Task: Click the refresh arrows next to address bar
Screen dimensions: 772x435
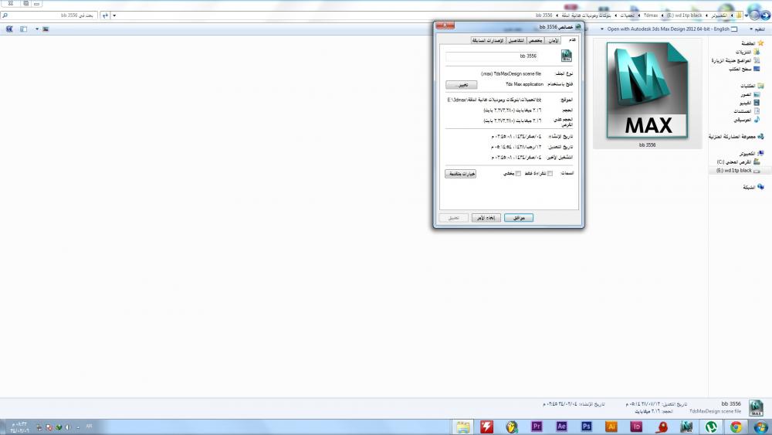Action: 105,15
